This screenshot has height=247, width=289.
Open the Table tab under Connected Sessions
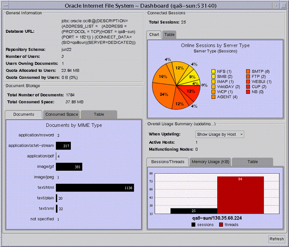coord(169,35)
